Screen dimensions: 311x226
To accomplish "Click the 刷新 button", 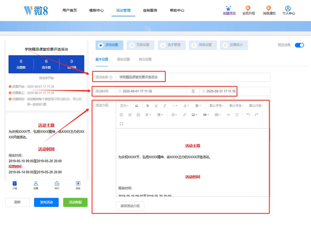I will (x=17, y=202).
